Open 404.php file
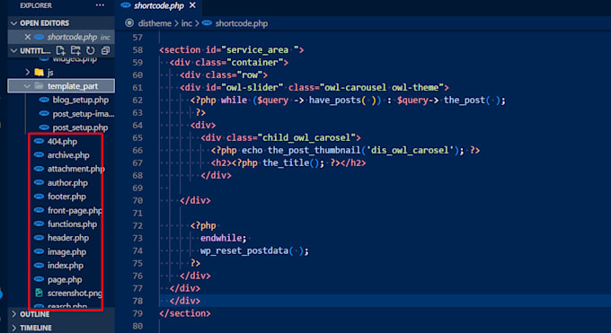 coord(62,142)
